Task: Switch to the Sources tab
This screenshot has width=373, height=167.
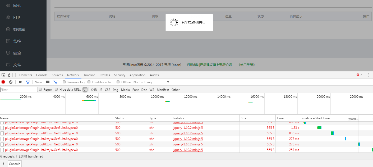Action: [x=57, y=75]
